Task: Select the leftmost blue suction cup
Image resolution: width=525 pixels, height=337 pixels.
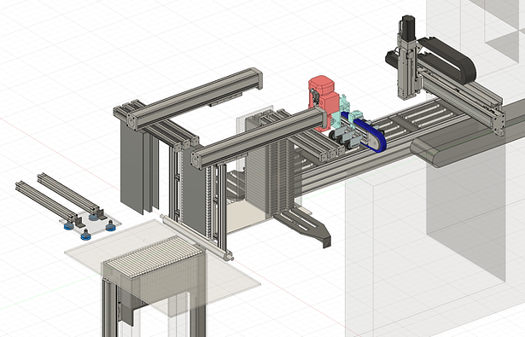Action: click(68, 226)
